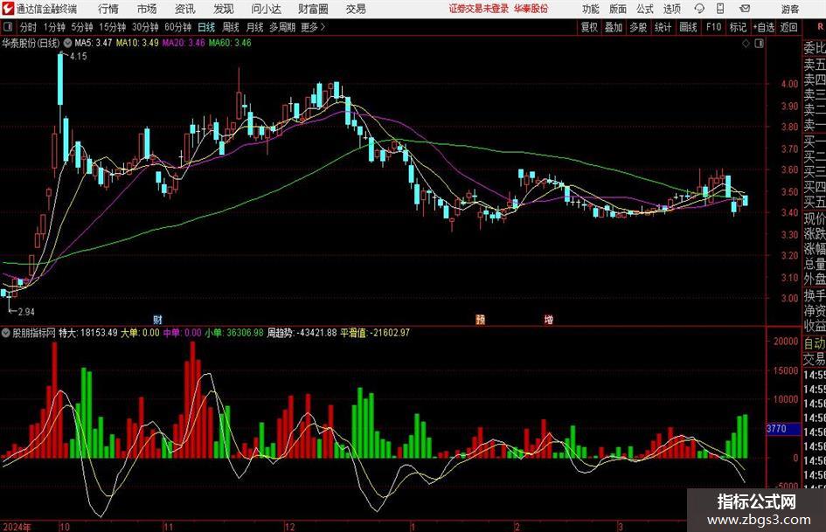Select the 月线 monthly tab
826x532 pixels.
click(x=254, y=27)
